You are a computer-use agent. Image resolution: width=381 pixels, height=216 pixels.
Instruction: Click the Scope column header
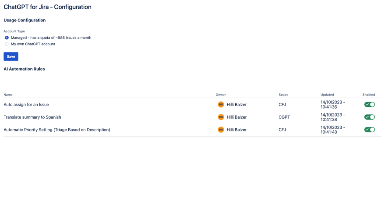coord(283,95)
